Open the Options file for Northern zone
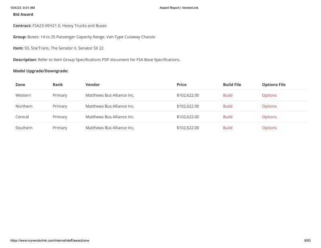 pyautogui.click(x=269, y=106)
